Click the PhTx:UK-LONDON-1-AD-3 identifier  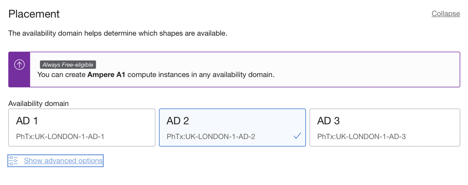361,137
